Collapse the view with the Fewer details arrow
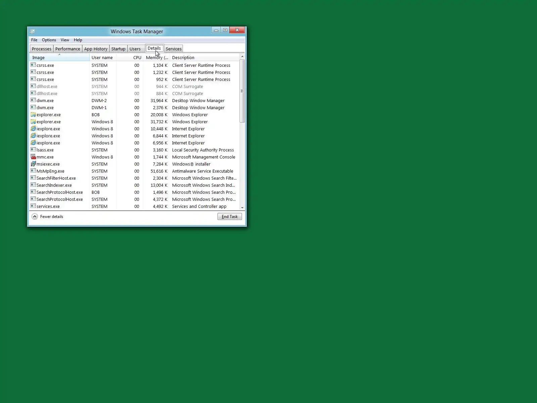Viewport: 537px width, 403px height. 35,217
